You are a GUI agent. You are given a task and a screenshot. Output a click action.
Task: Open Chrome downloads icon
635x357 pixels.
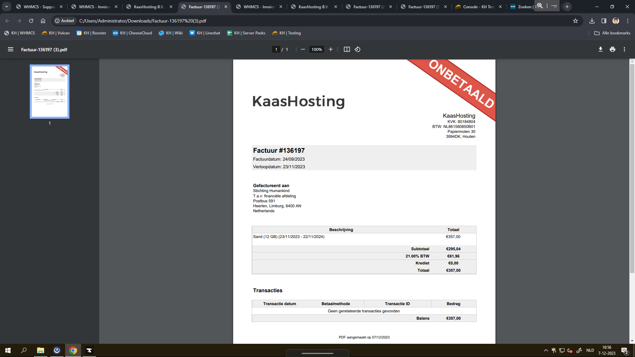[x=592, y=21]
